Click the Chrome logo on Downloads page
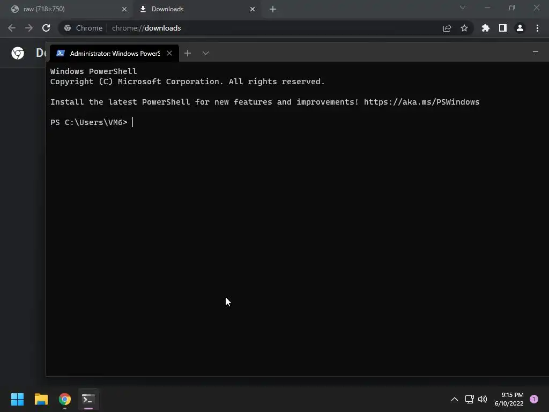 point(18,53)
